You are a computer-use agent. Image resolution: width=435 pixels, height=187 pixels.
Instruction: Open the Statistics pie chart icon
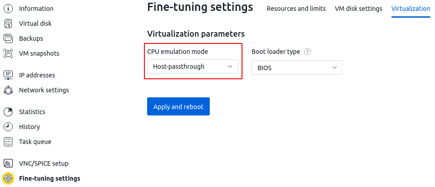click(8, 112)
